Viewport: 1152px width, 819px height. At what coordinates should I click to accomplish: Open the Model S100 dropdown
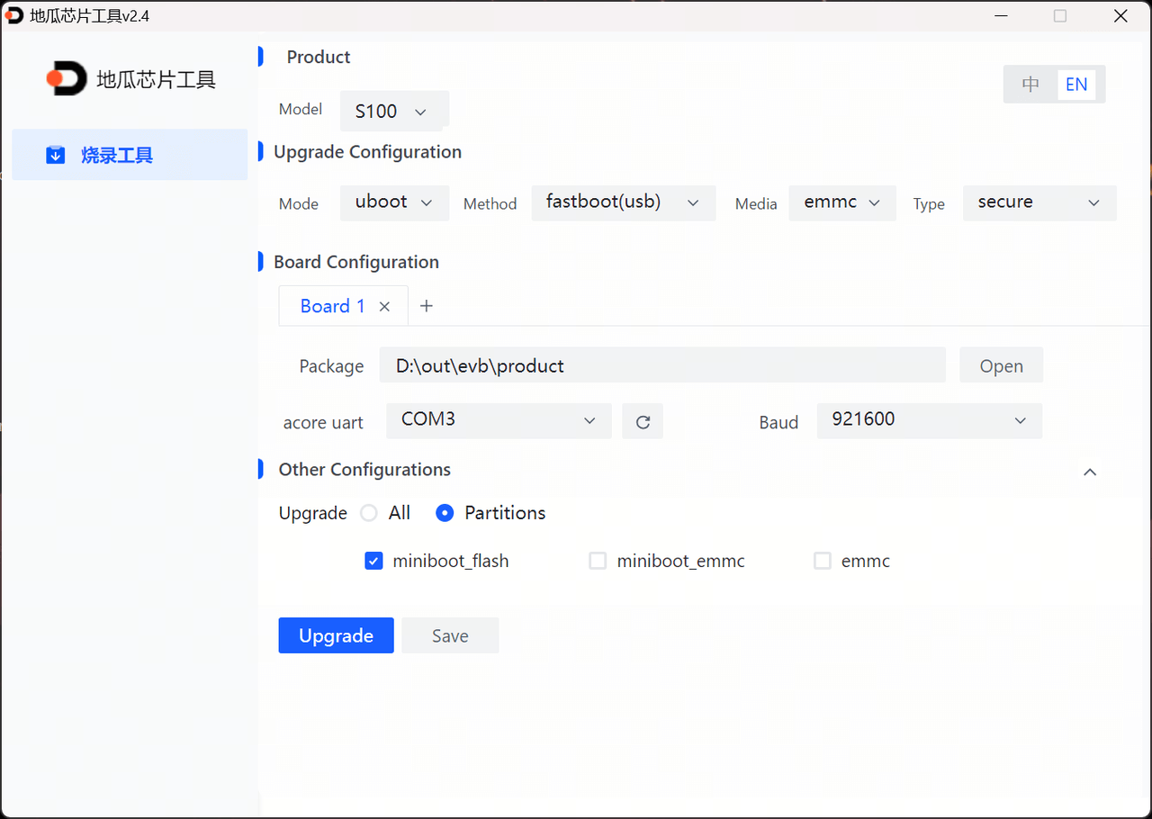point(393,111)
